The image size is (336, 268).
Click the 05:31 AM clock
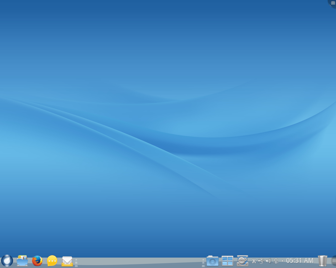point(300,261)
